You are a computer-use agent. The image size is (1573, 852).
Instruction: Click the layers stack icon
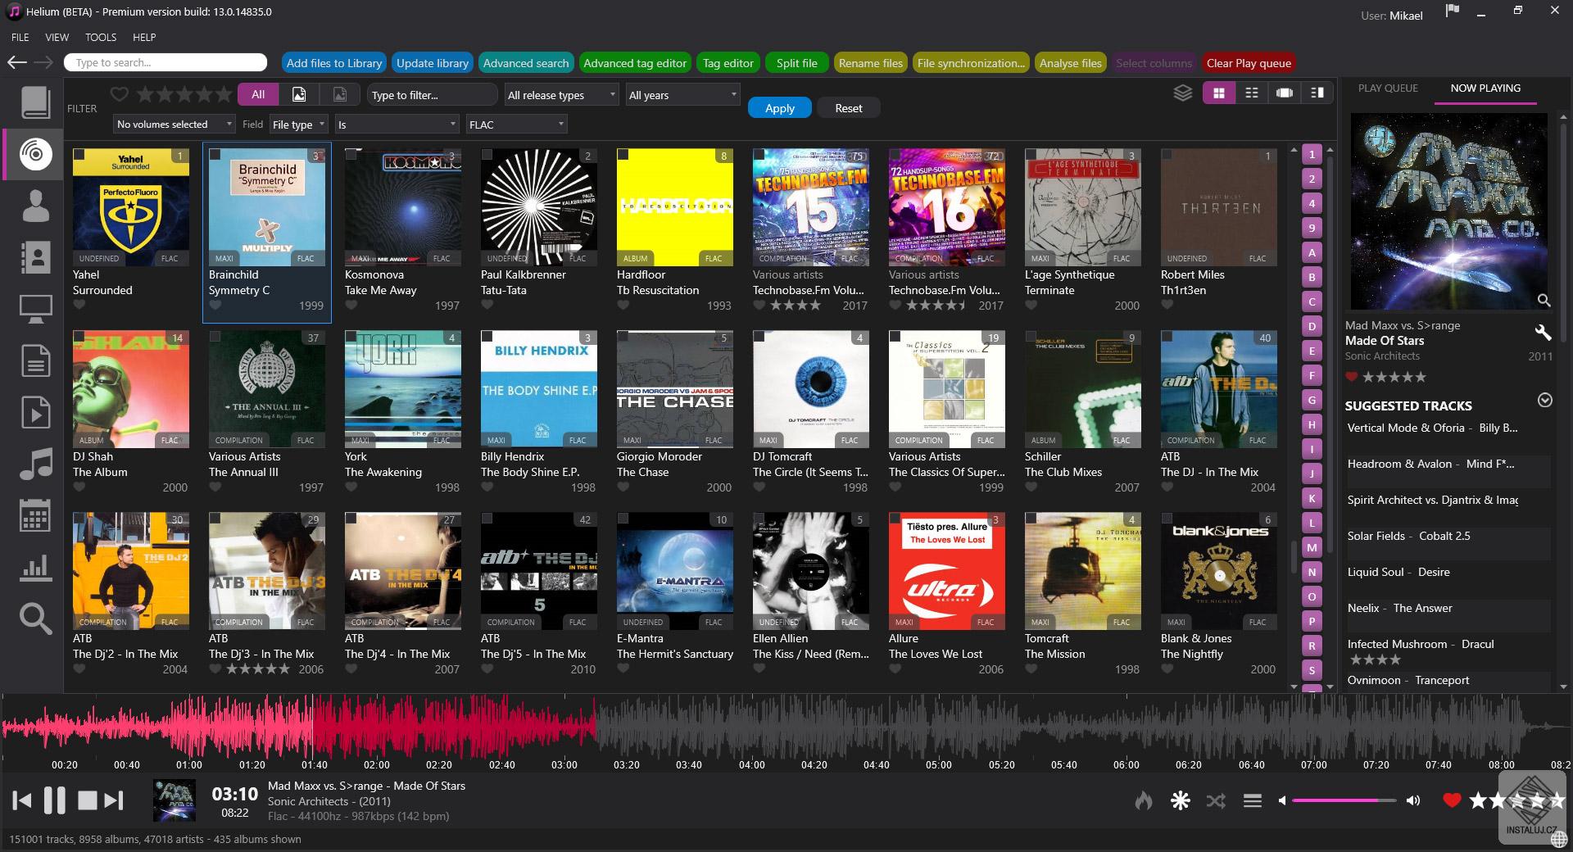[x=1183, y=93]
